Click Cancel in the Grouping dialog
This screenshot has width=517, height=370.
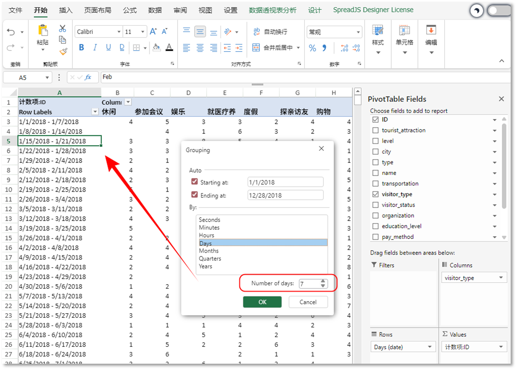(308, 302)
